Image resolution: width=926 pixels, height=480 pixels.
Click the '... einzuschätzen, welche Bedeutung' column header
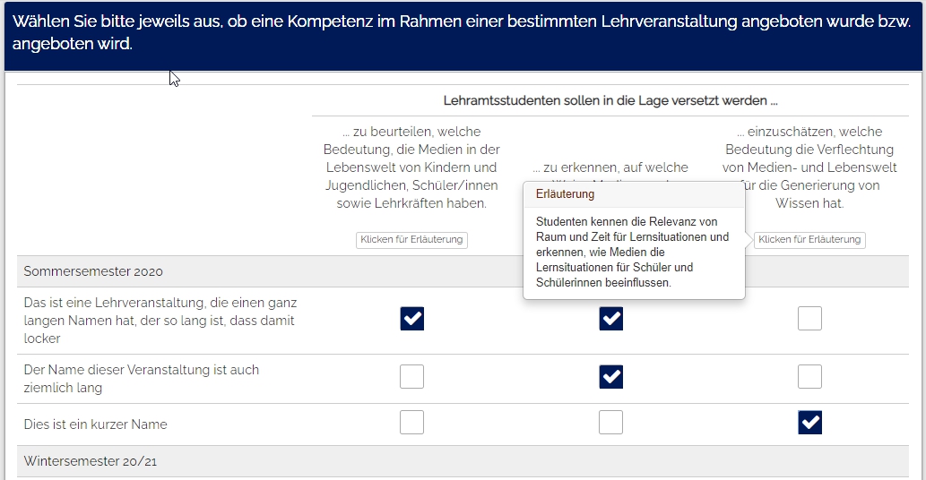coord(809,167)
